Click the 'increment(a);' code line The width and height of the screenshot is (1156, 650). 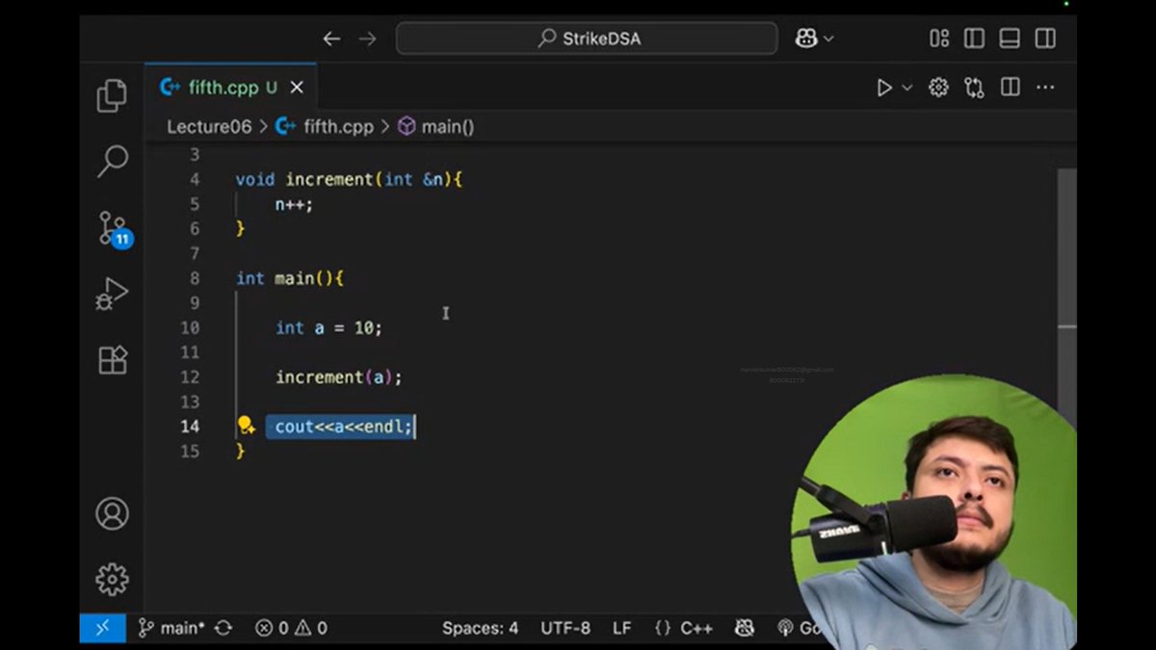click(339, 377)
